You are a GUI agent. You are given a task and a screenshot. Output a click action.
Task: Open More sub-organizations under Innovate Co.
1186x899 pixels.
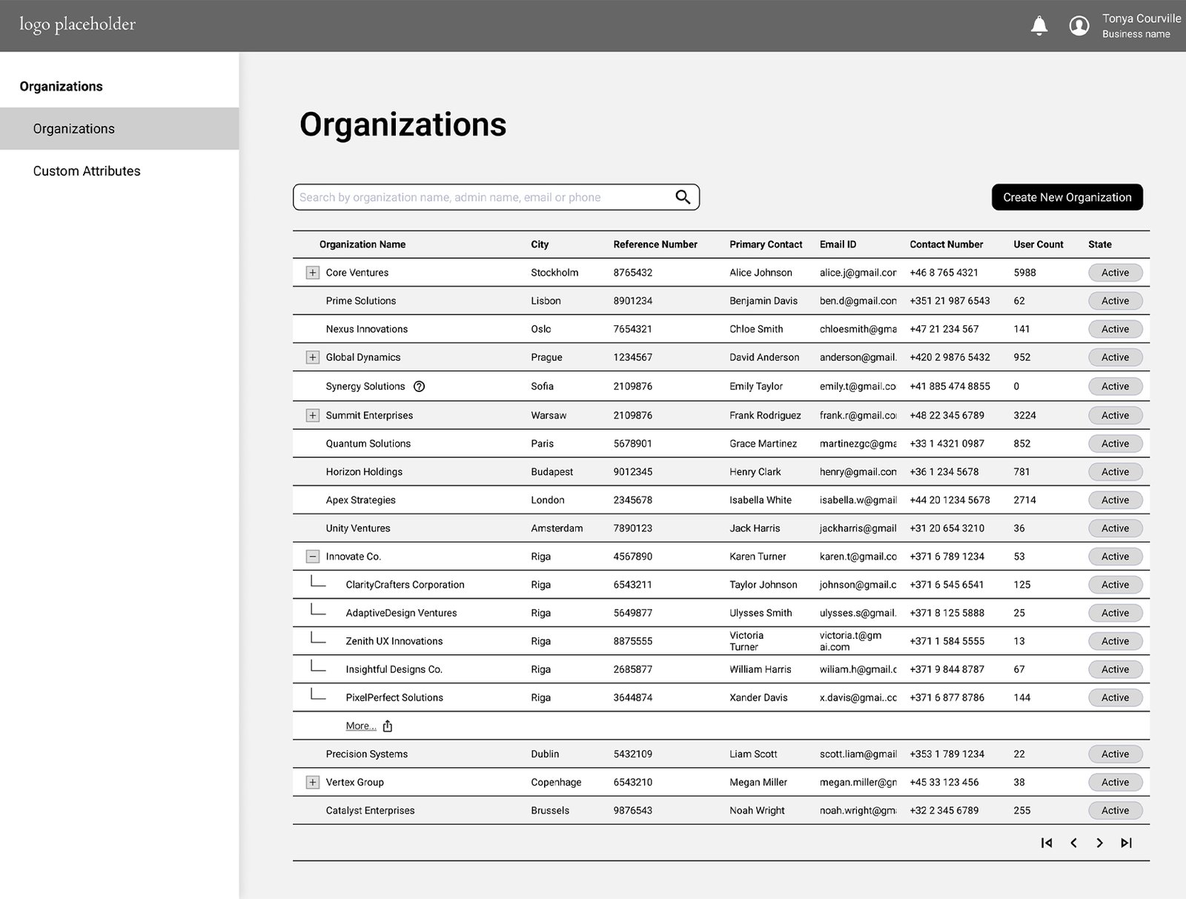[359, 726]
